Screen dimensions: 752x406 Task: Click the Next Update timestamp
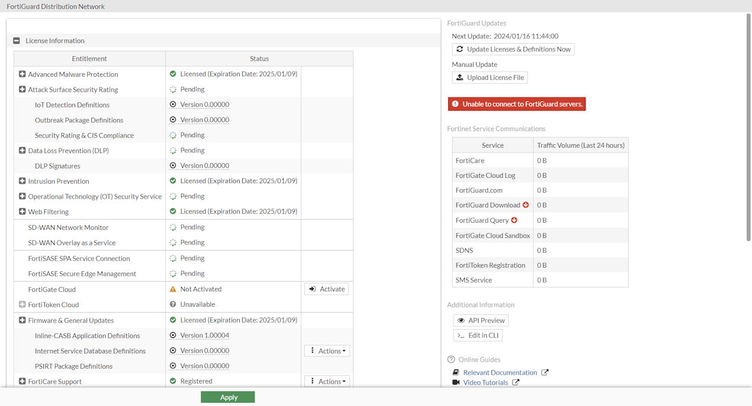tap(526, 36)
